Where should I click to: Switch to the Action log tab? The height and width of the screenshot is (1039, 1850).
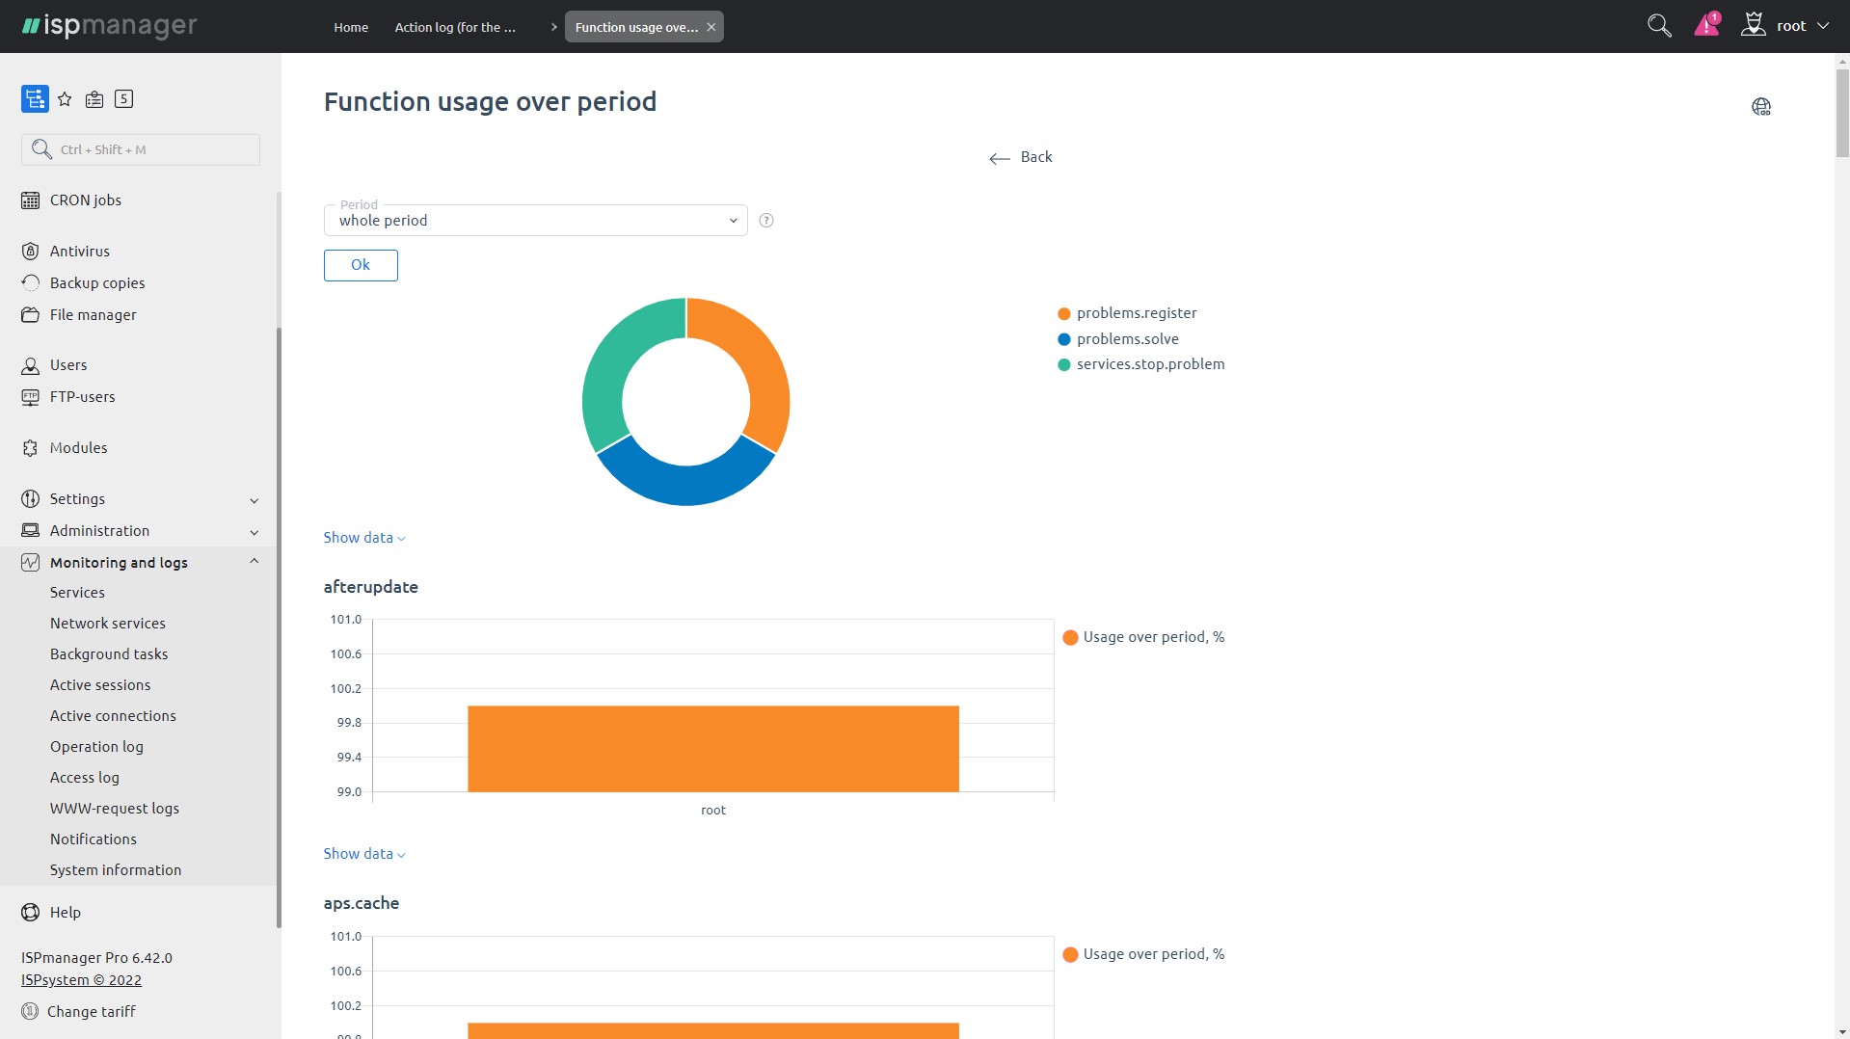click(x=455, y=27)
